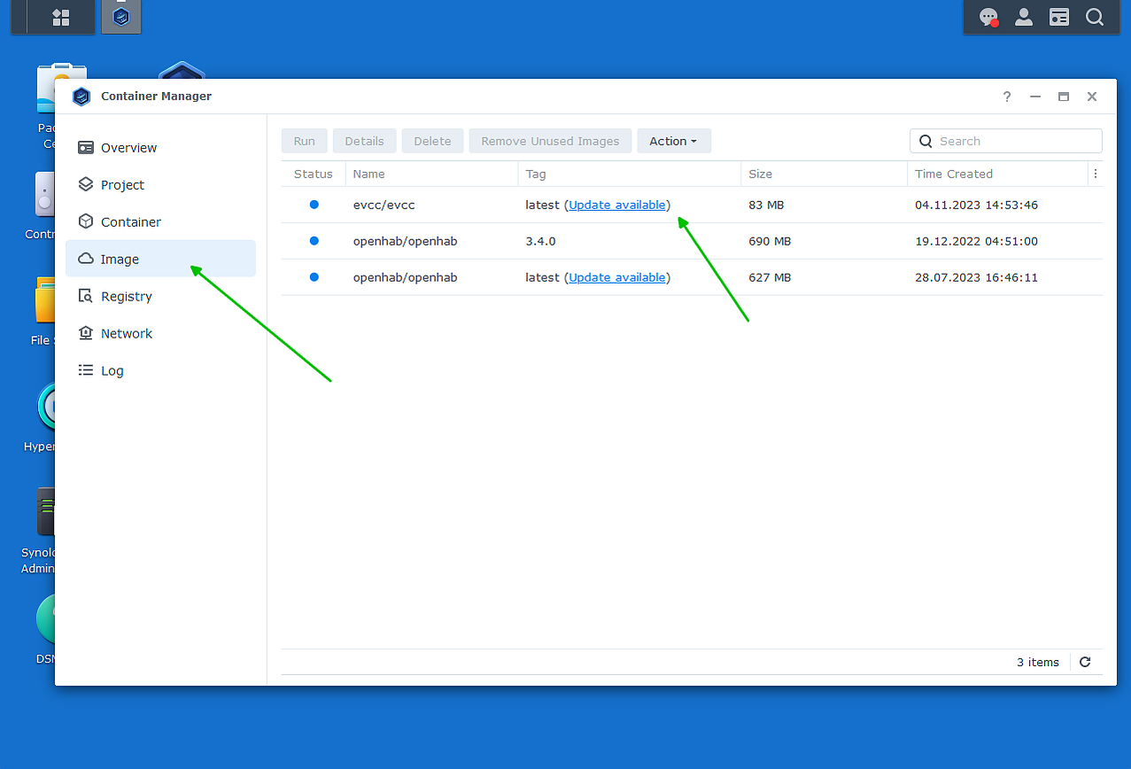Image resolution: width=1131 pixels, height=769 pixels.
Task: Open the user account options icon
Action: (x=1024, y=17)
